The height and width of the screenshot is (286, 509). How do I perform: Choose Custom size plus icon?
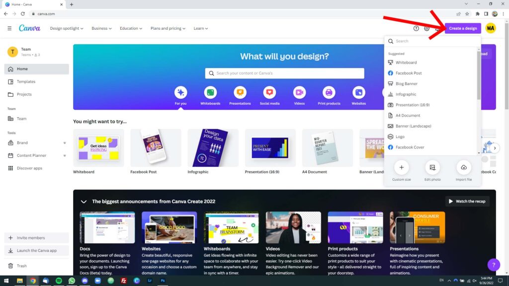[x=402, y=167]
